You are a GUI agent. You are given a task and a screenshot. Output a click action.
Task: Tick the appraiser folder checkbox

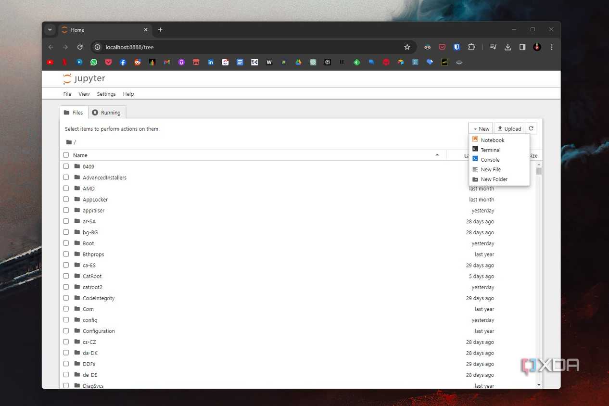(x=66, y=210)
